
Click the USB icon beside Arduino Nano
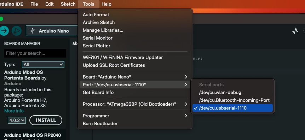point(33,31)
